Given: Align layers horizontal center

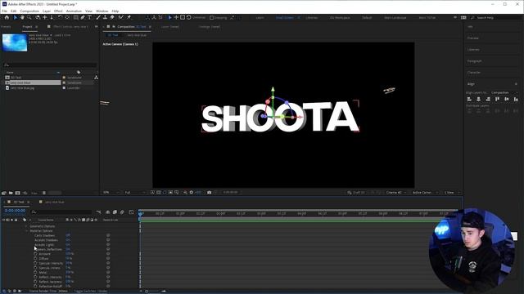Looking at the screenshot, I should 478,99.
